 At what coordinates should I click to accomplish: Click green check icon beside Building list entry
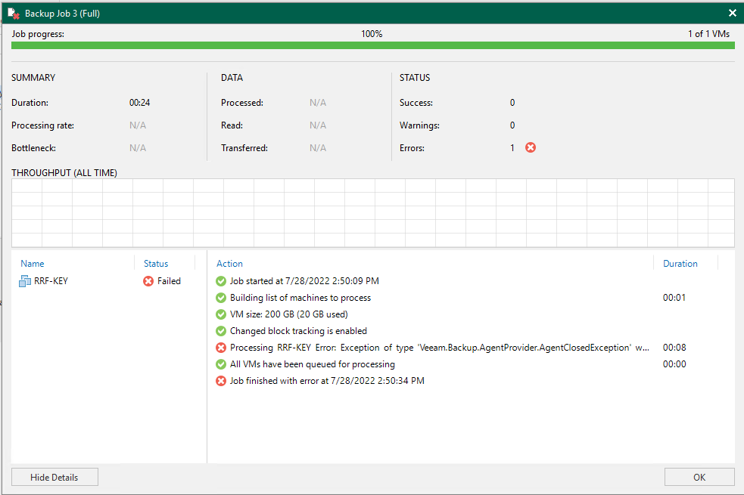pos(221,298)
